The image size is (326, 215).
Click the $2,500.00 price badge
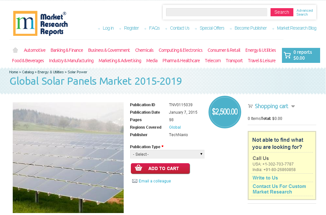[225, 112]
